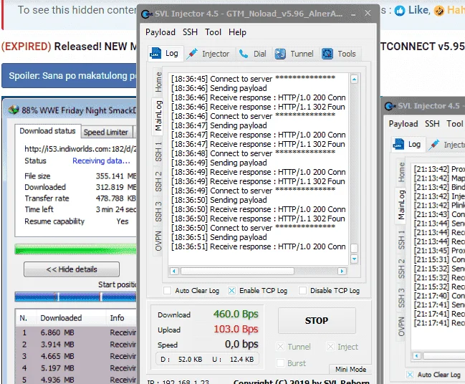Open the Speed Limiter tab in download manager

(106, 132)
